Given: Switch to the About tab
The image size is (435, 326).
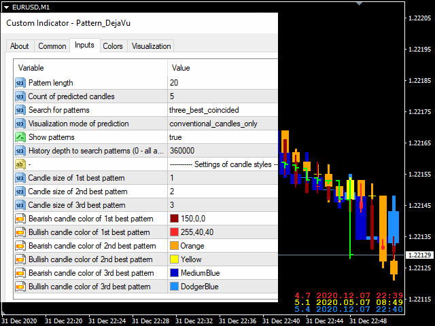Looking at the screenshot, I should click(20, 46).
